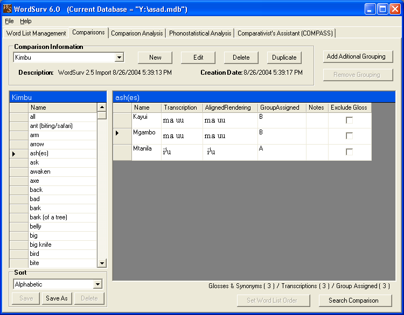Image resolution: width=404 pixels, height=315 pixels.
Task: Open Comparativist's Assistant (COMPASS) tab
Action: [x=285, y=33]
